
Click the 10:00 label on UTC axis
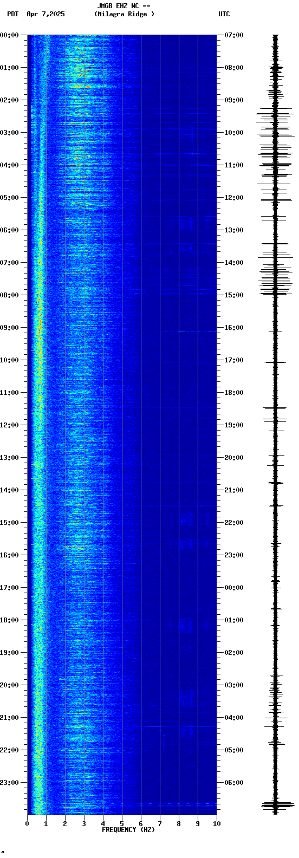coord(234,133)
